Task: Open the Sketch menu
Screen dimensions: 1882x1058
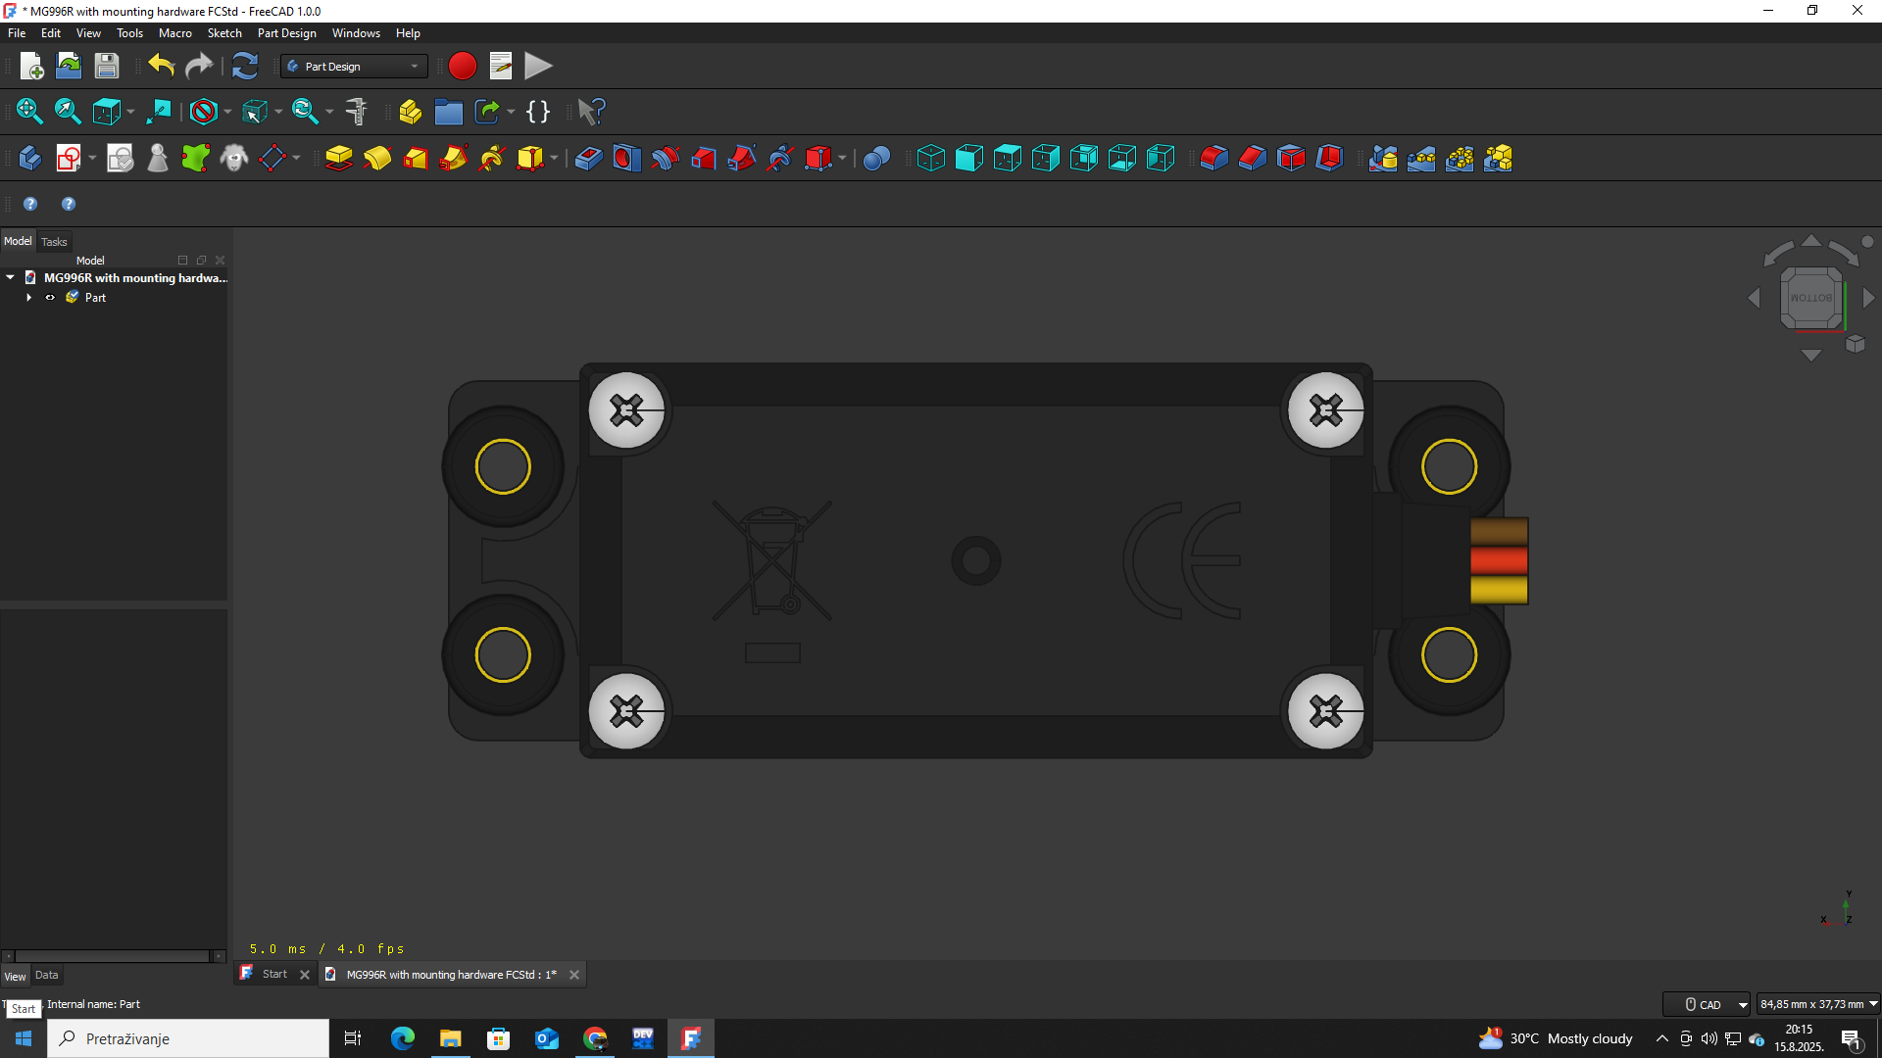Action: (x=224, y=33)
